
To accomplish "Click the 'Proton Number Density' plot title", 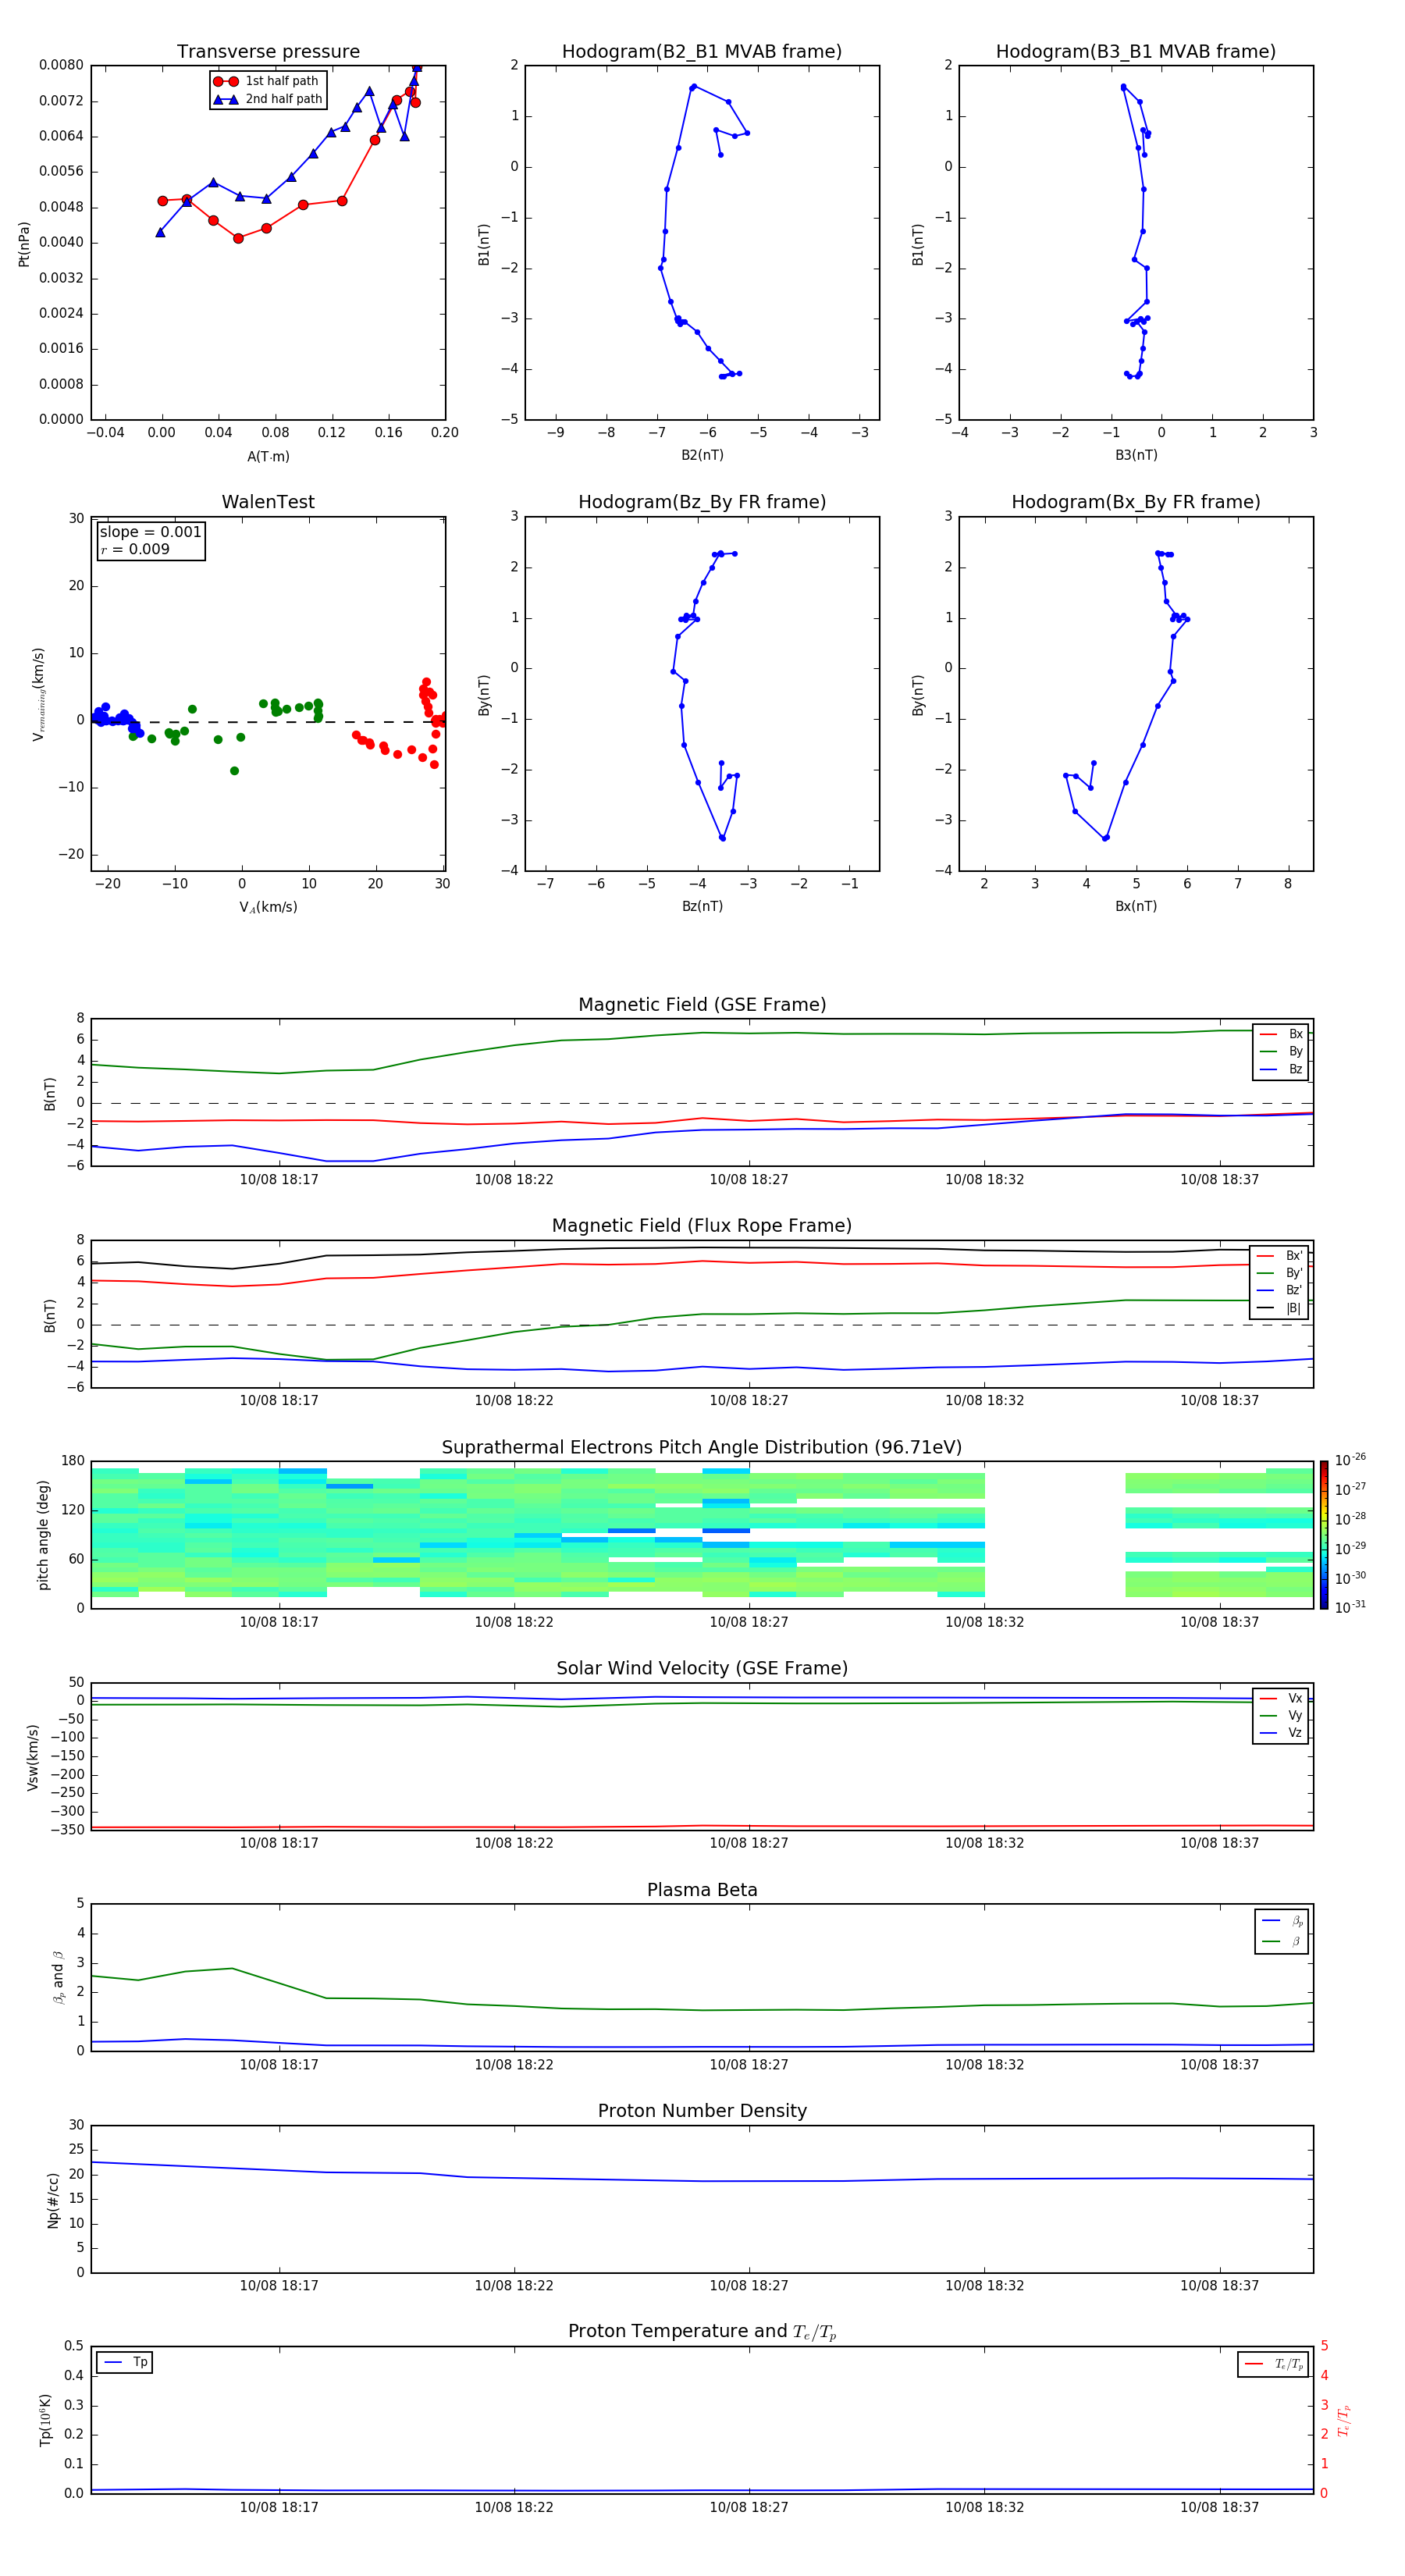I will 702,2111.
